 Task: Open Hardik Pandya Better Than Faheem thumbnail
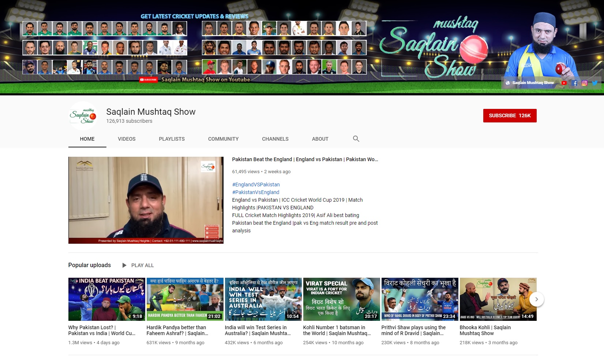click(x=185, y=299)
